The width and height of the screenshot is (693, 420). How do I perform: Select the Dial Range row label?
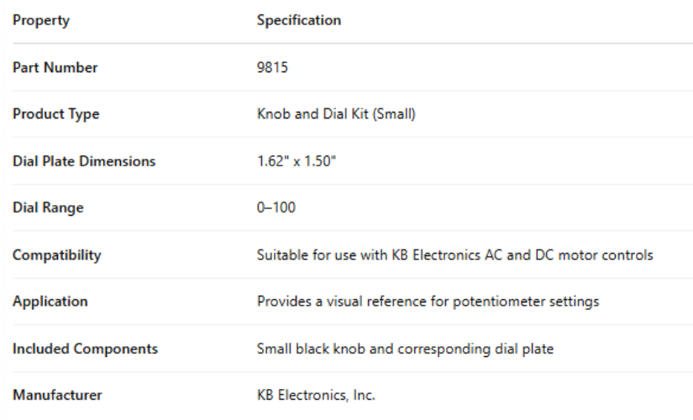click(x=48, y=208)
